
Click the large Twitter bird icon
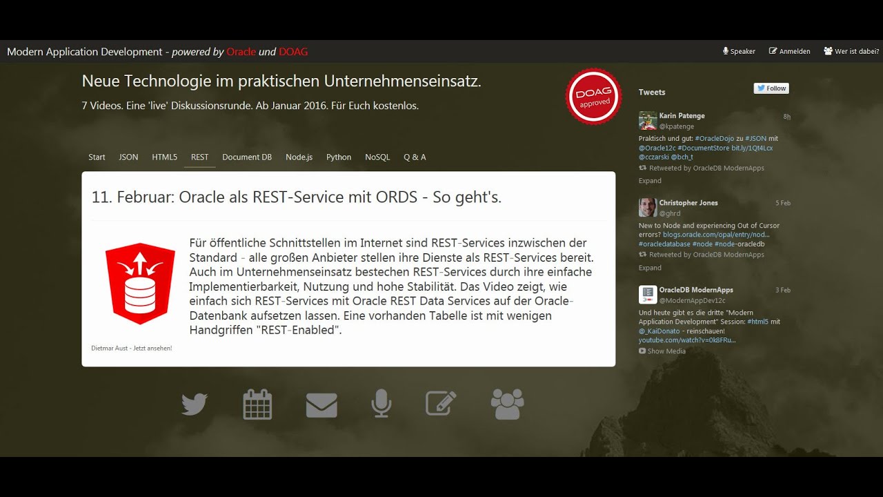195,404
